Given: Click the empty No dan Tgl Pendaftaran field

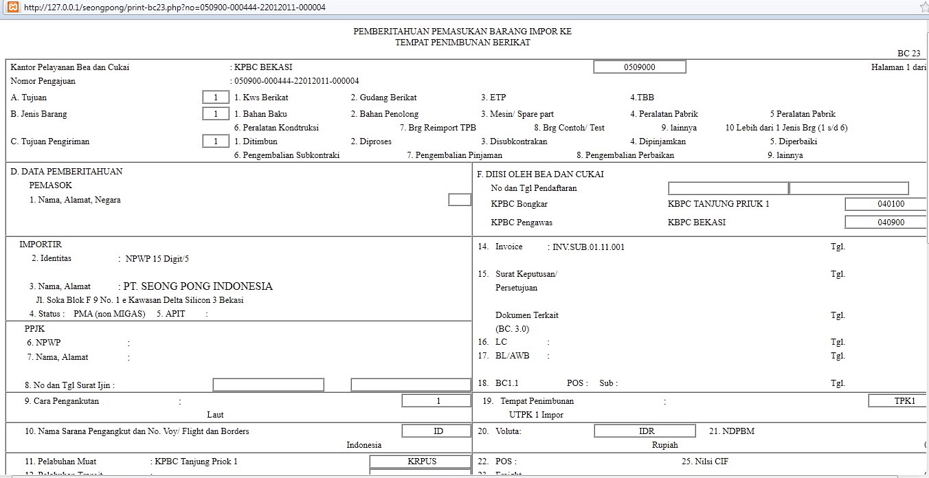Looking at the screenshot, I should pyautogui.click(x=728, y=187).
